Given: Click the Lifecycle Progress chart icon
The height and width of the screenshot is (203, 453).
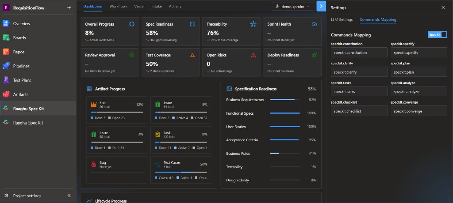Looking at the screenshot, I should point(89,201).
